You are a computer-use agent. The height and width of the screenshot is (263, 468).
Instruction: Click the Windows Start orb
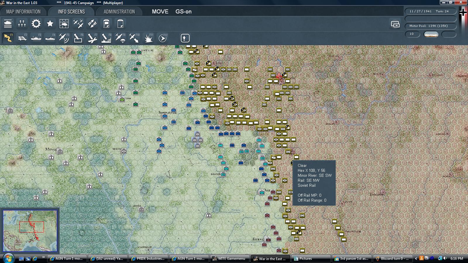click(8, 258)
